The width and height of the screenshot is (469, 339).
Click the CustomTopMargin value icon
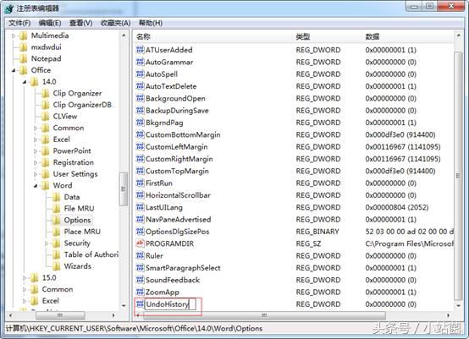pos(140,171)
